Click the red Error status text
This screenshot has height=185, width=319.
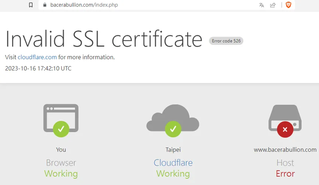click(285, 174)
